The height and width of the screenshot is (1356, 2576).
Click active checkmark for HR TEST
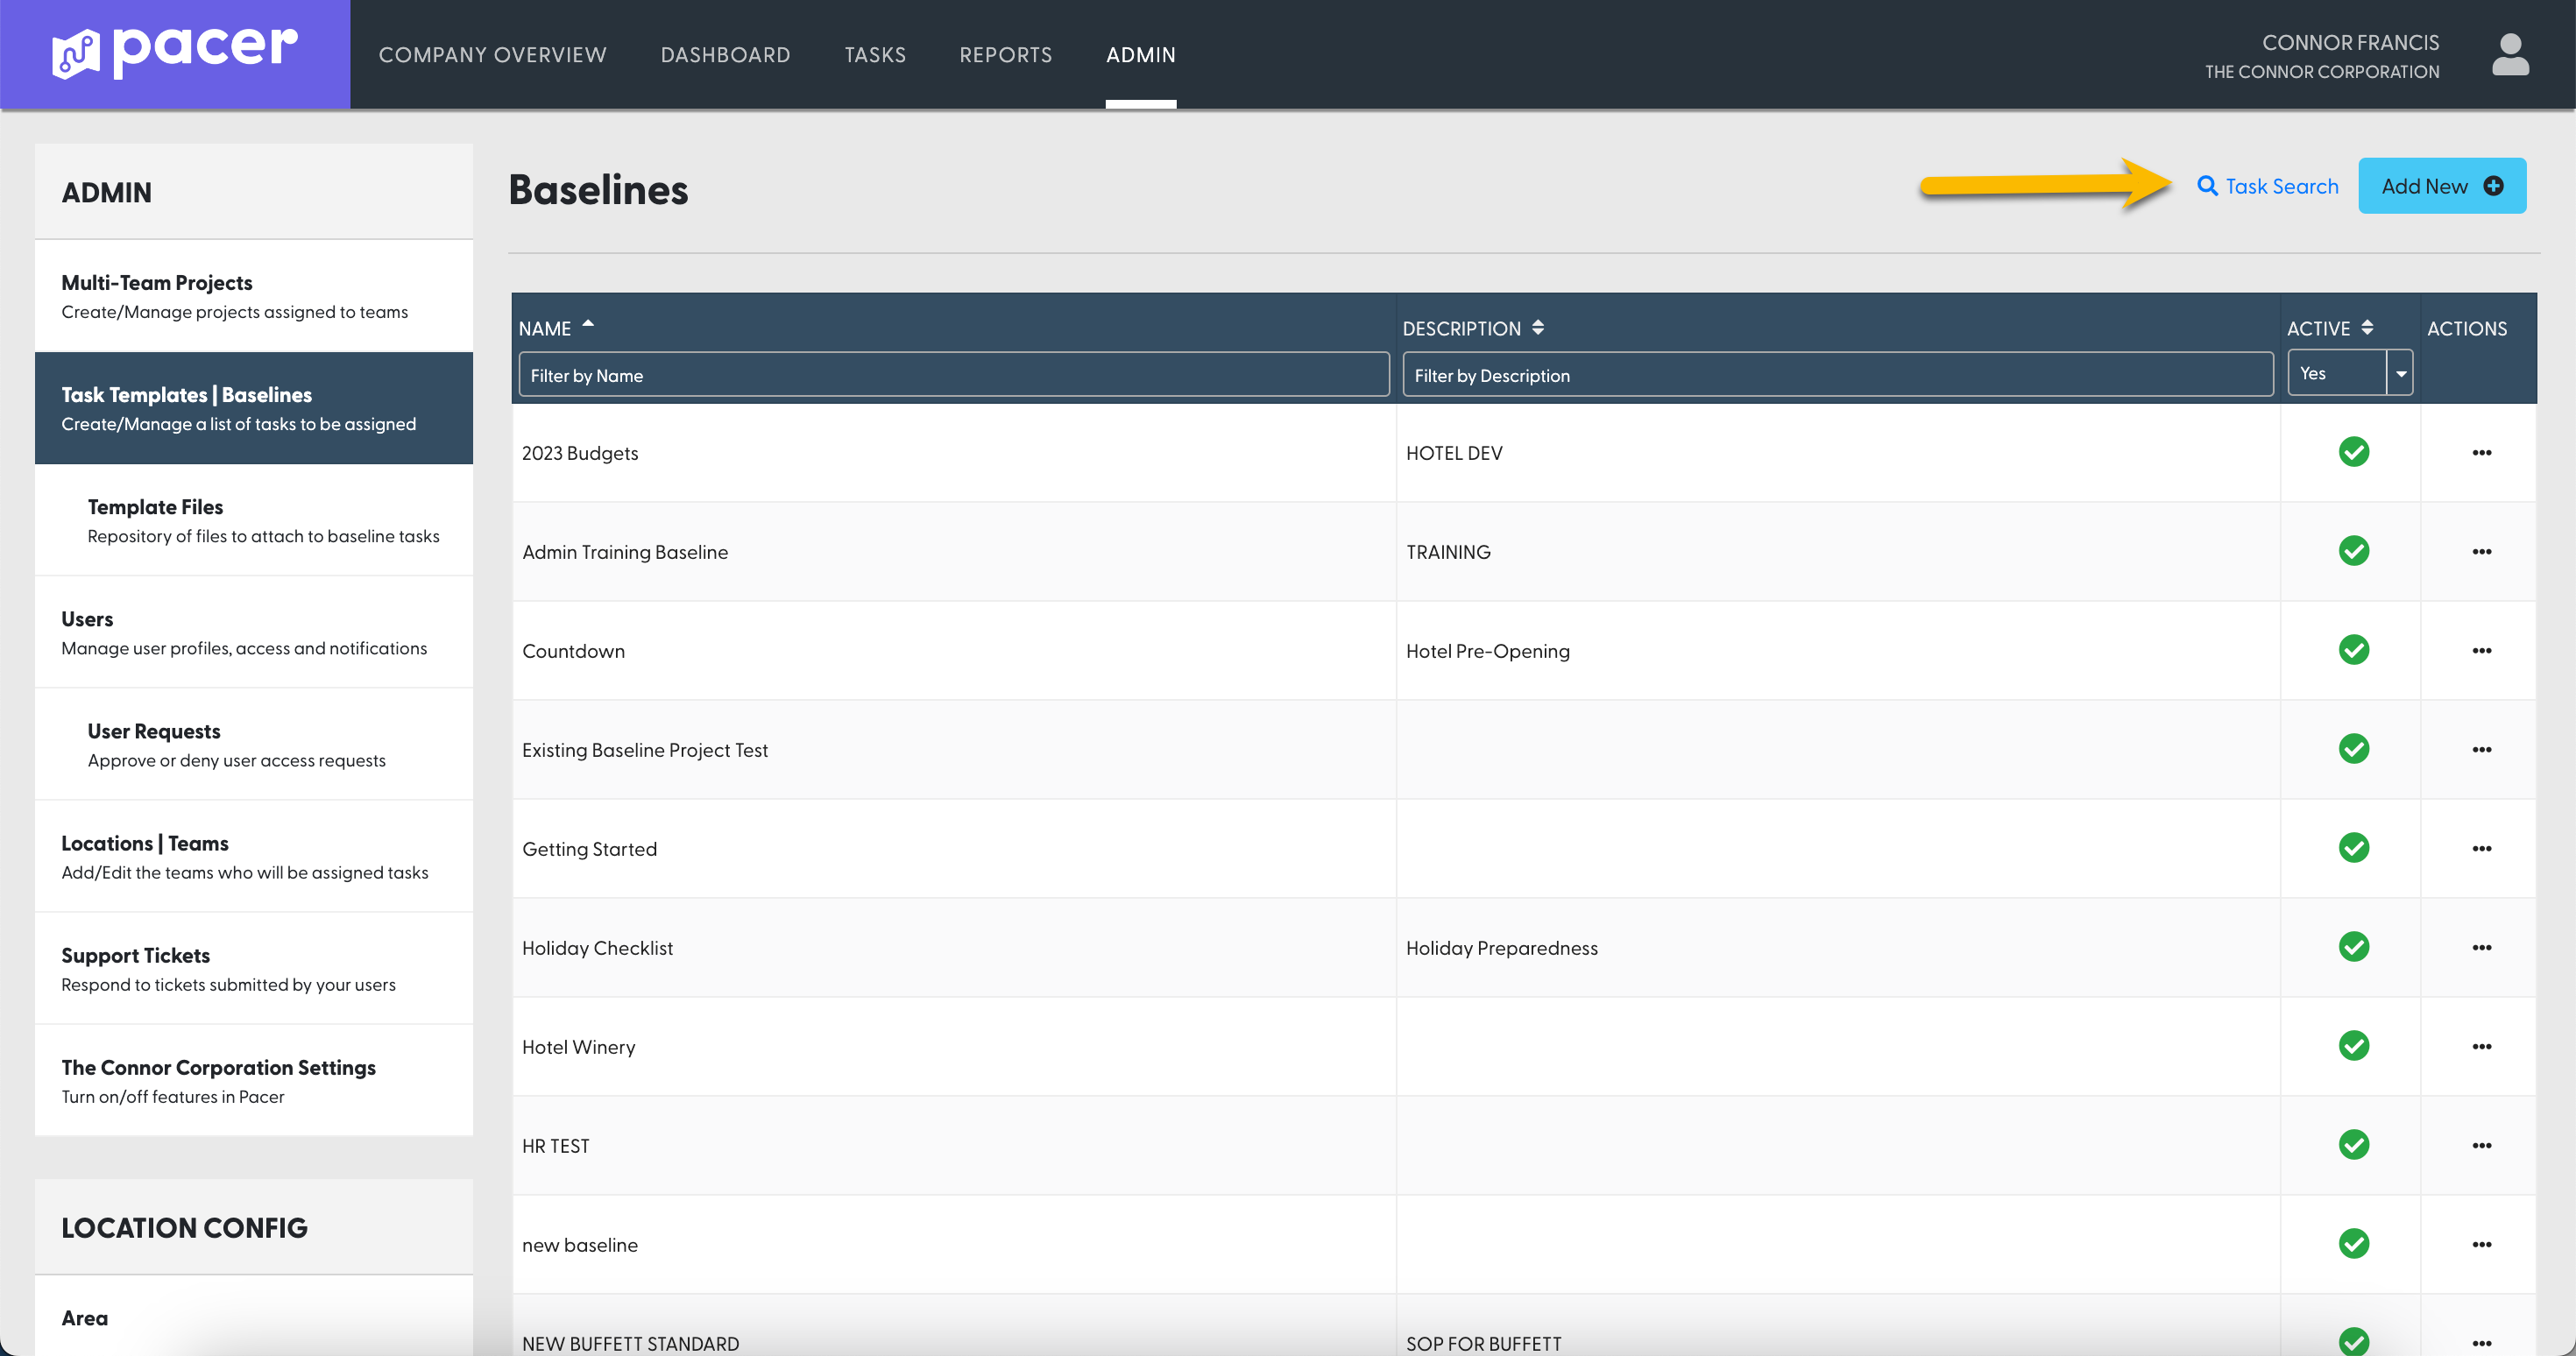(2354, 1145)
